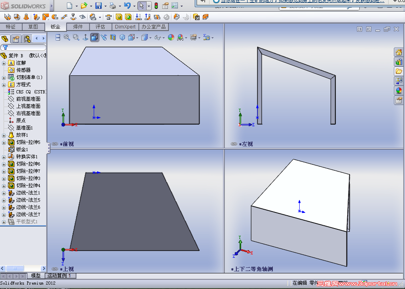Toggle the Select cursor tool

(142, 6)
